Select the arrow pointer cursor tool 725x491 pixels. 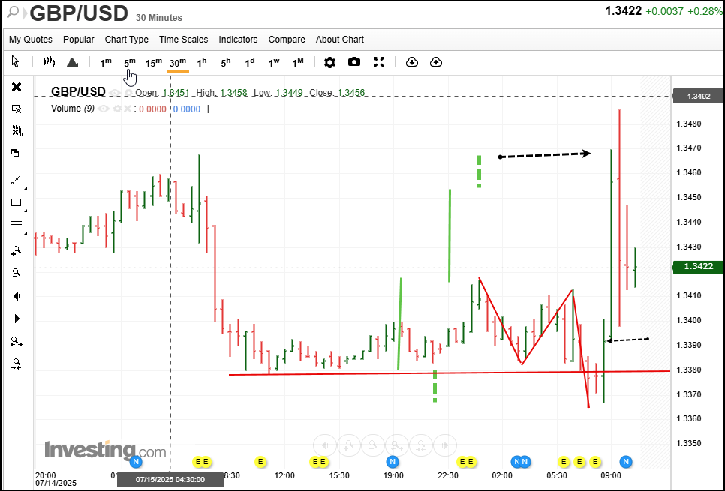tap(15, 62)
